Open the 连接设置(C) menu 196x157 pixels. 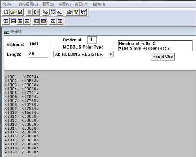tap(28, 4)
